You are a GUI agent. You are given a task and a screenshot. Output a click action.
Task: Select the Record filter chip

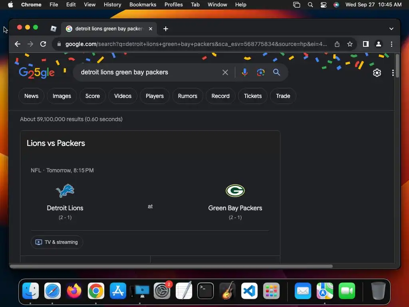[x=220, y=96]
